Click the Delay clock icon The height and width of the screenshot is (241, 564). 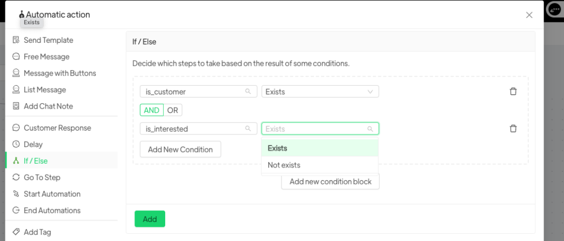tap(16, 144)
